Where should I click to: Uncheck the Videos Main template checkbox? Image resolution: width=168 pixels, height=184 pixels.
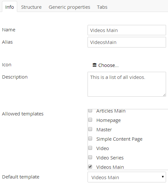coord(90,167)
